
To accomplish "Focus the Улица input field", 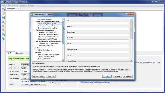I will point(98,47).
